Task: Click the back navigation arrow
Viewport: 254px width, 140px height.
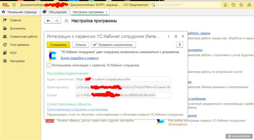Action: click(48, 21)
